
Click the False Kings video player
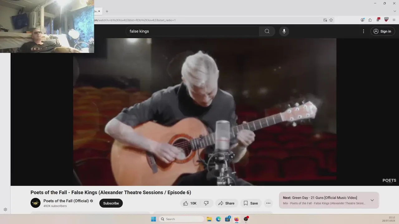tap(204, 112)
